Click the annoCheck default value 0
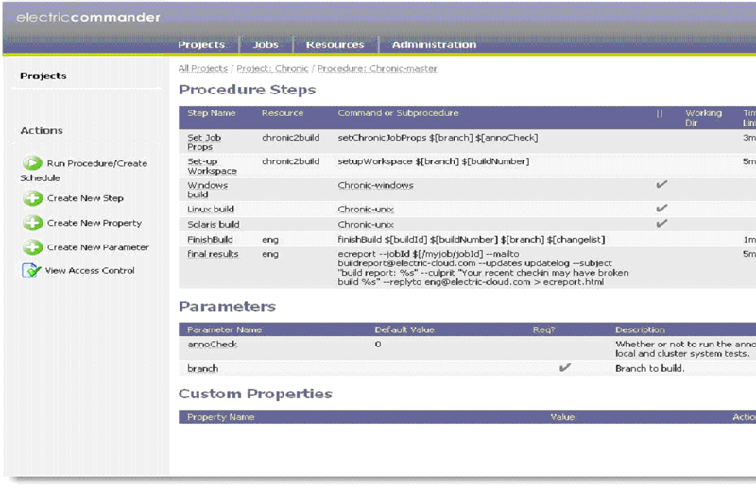The width and height of the screenshot is (756, 489). (378, 344)
